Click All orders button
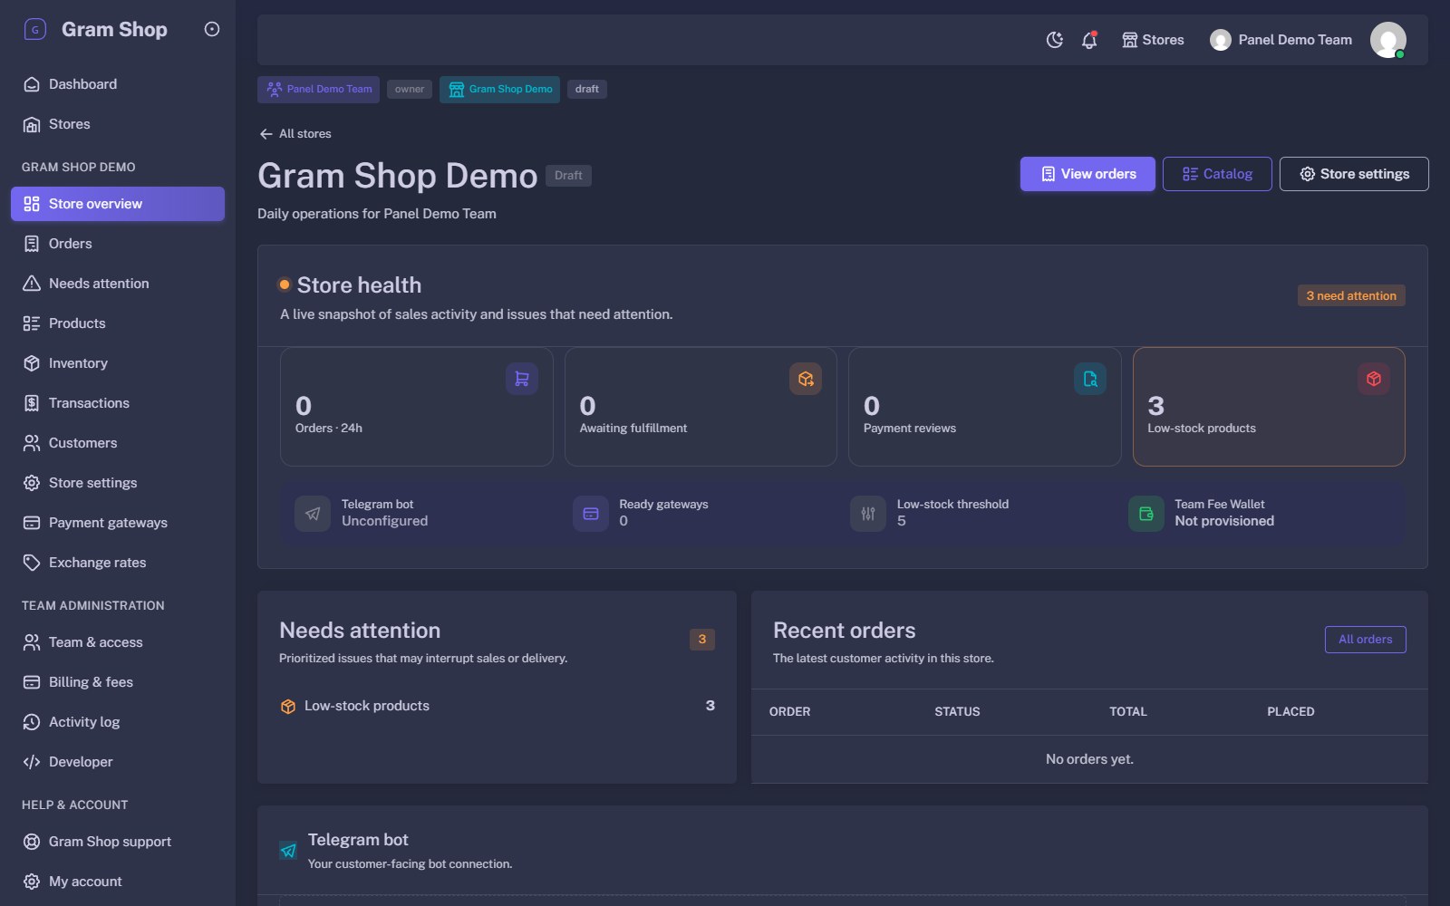The width and height of the screenshot is (1450, 906). point(1366,640)
